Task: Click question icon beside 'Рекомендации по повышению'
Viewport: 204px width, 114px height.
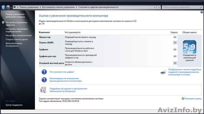Action: [x=44, y=80]
